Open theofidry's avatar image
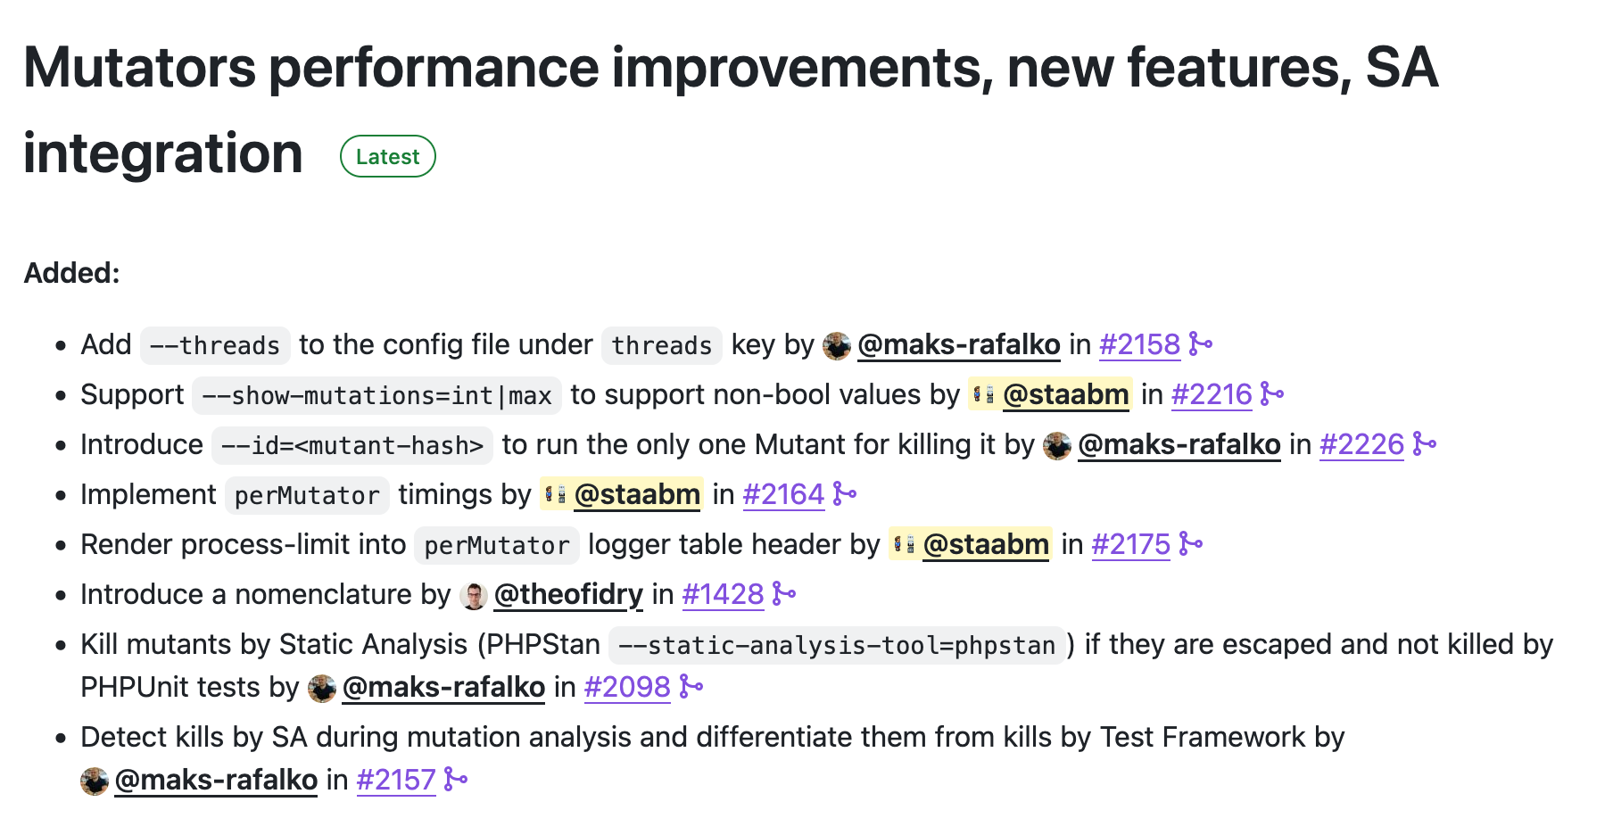 coord(474,596)
